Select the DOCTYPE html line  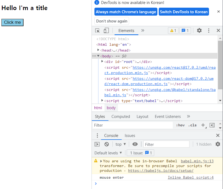point(113,39)
